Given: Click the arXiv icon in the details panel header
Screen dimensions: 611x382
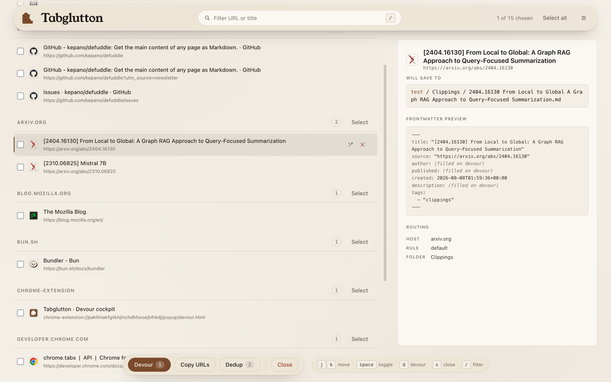Looking at the screenshot, I should [412, 59].
